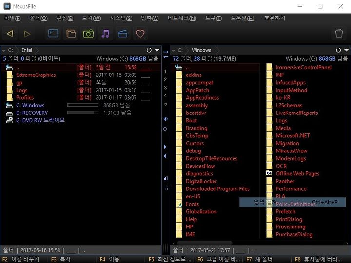
Task: Open the music note toolbar icon
Action: point(105,34)
